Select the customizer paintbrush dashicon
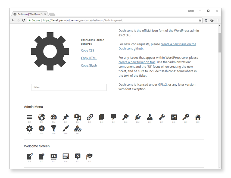 point(66,129)
